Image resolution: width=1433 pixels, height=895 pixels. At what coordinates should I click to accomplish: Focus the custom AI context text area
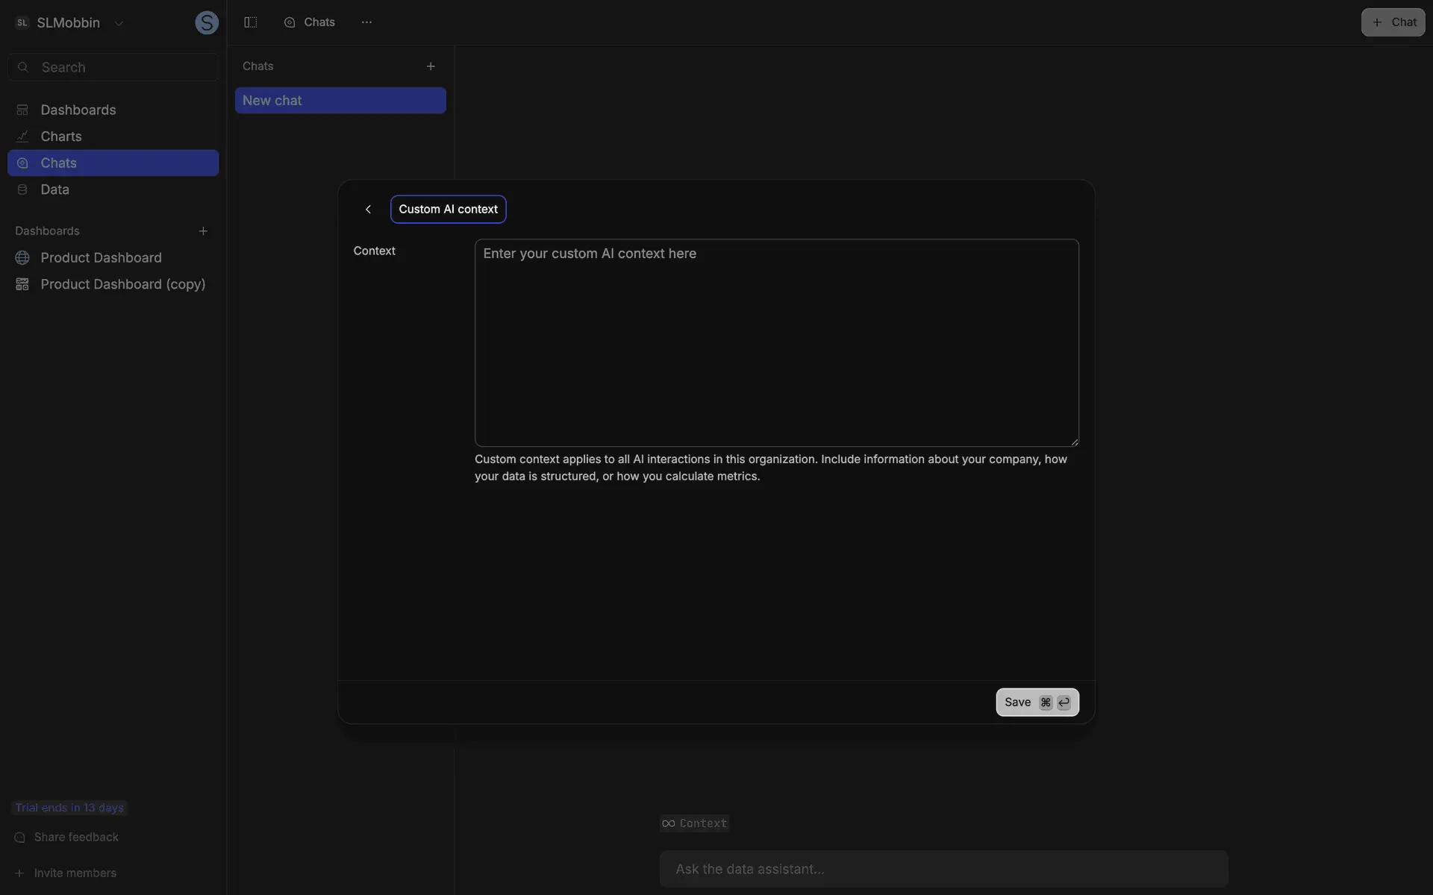(x=776, y=343)
